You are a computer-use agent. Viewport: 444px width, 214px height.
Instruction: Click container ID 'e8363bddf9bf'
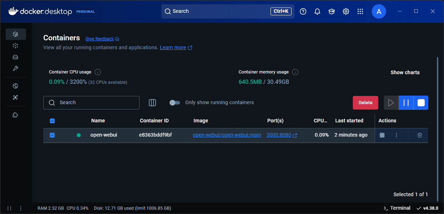coord(155,135)
